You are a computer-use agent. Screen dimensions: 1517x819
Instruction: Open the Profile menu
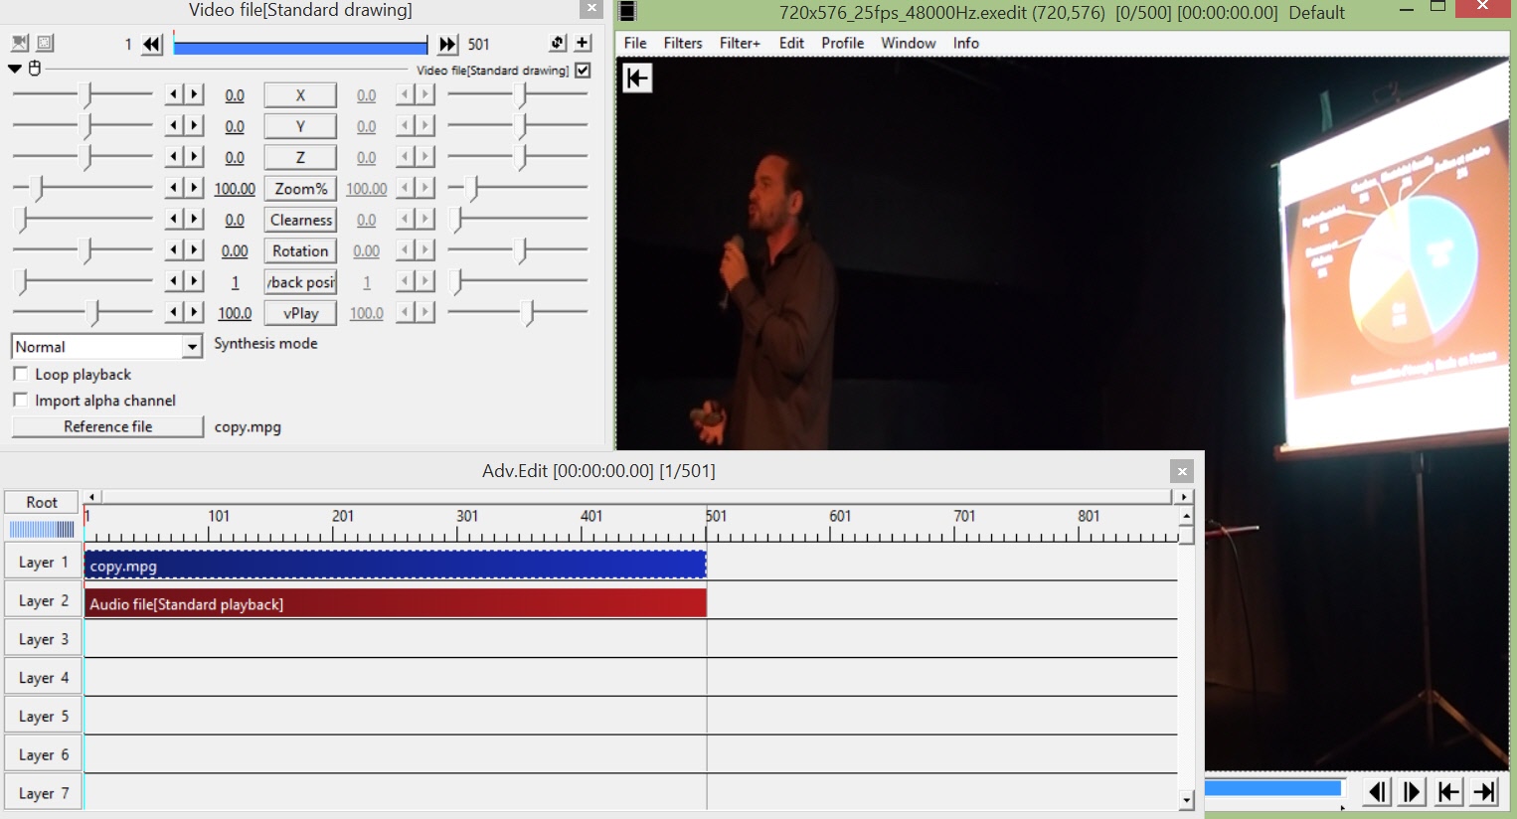(842, 43)
